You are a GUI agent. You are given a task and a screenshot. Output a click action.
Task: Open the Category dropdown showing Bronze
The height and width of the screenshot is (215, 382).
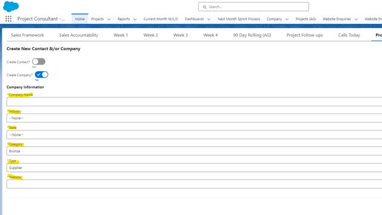[194, 151]
